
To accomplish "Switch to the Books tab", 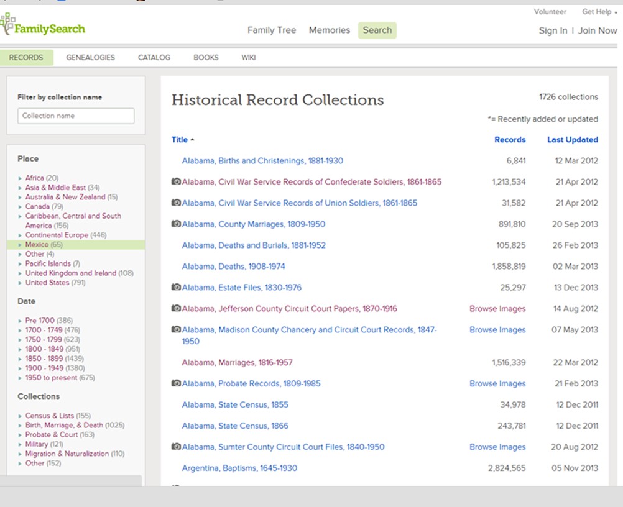I will [x=206, y=58].
